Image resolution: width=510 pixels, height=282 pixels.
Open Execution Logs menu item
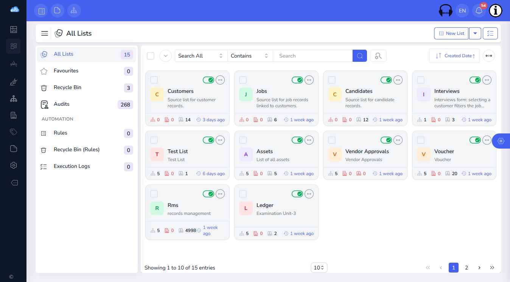(x=86, y=166)
